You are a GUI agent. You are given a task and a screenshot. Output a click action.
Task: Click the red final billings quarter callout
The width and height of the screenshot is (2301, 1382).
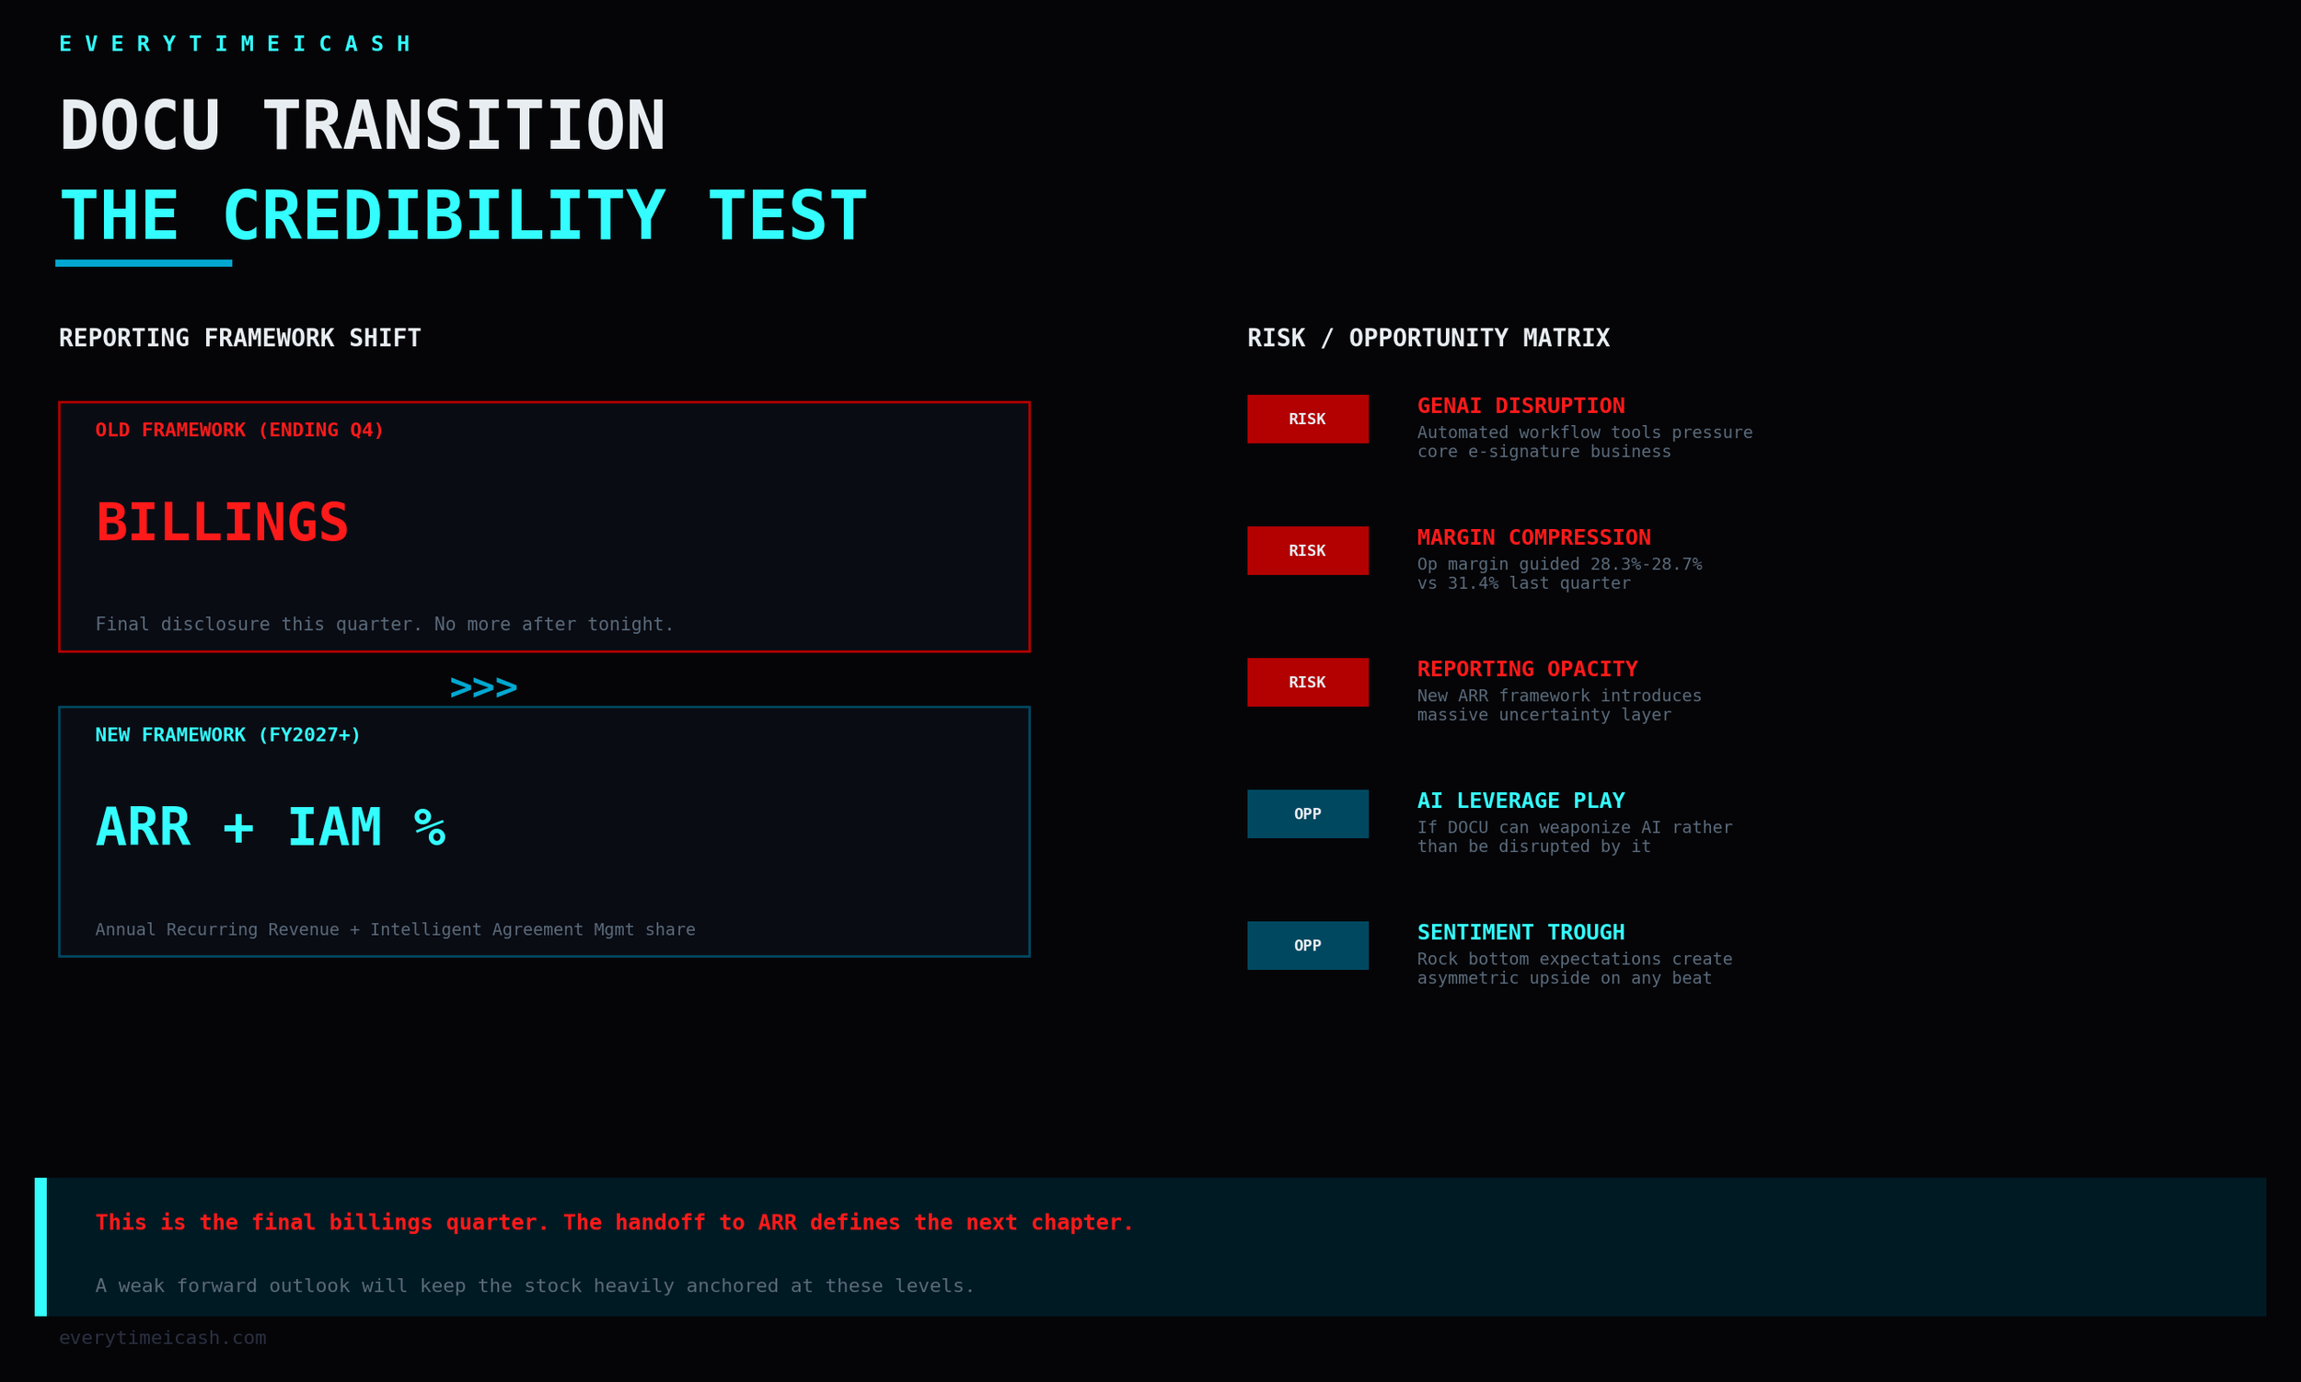click(x=614, y=1222)
